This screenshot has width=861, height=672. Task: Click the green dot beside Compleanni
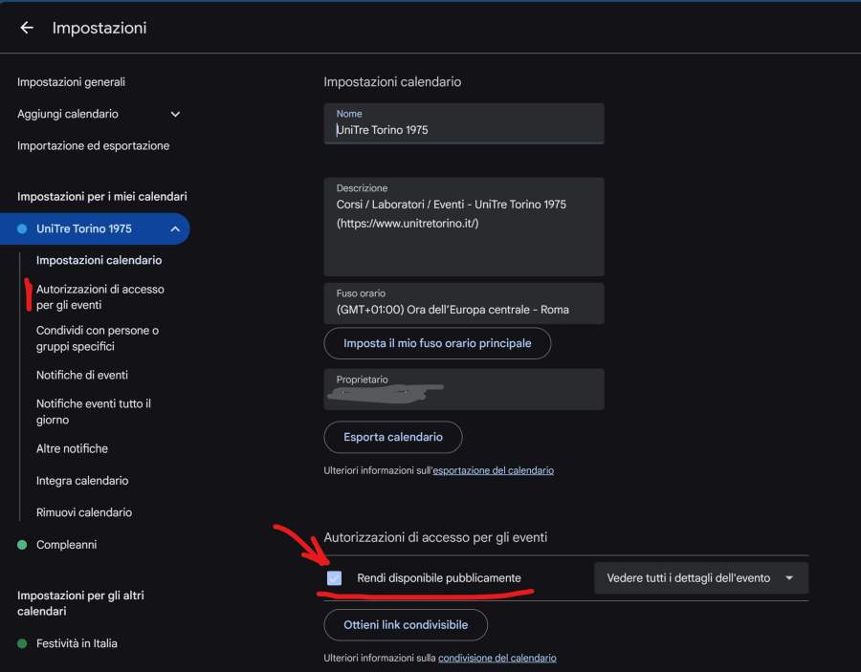22,545
